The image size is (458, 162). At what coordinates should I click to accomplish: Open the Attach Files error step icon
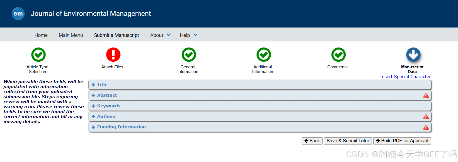113,55
